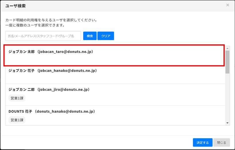This screenshot has height=150, width=235.
Task: Close the ユーザ検索 dialog with the X icon
Action: point(228,5)
